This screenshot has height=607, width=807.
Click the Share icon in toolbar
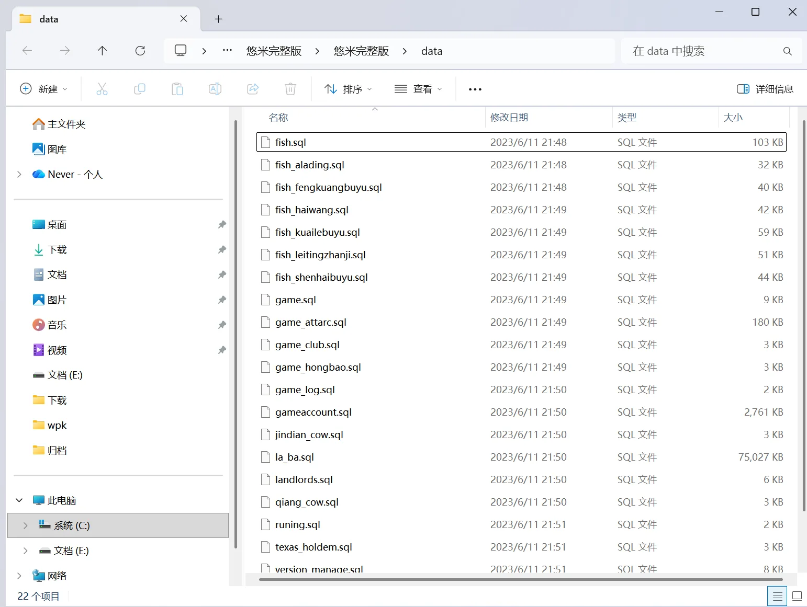pyautogui.click(x=253, y=89)
